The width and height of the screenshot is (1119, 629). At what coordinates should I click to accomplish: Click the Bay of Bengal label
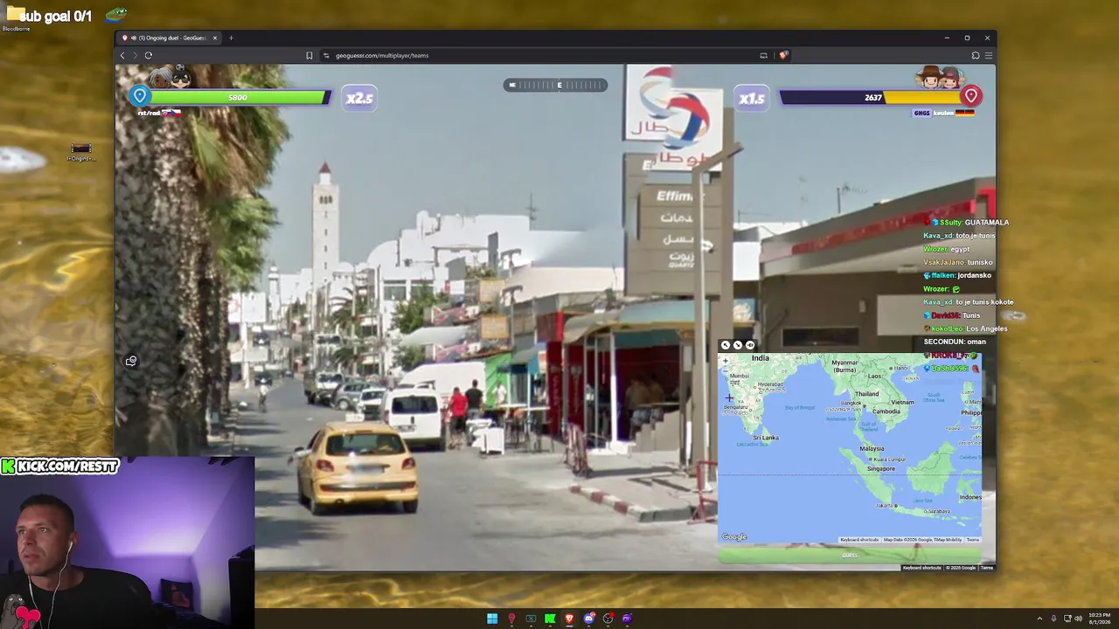(800, 408)
